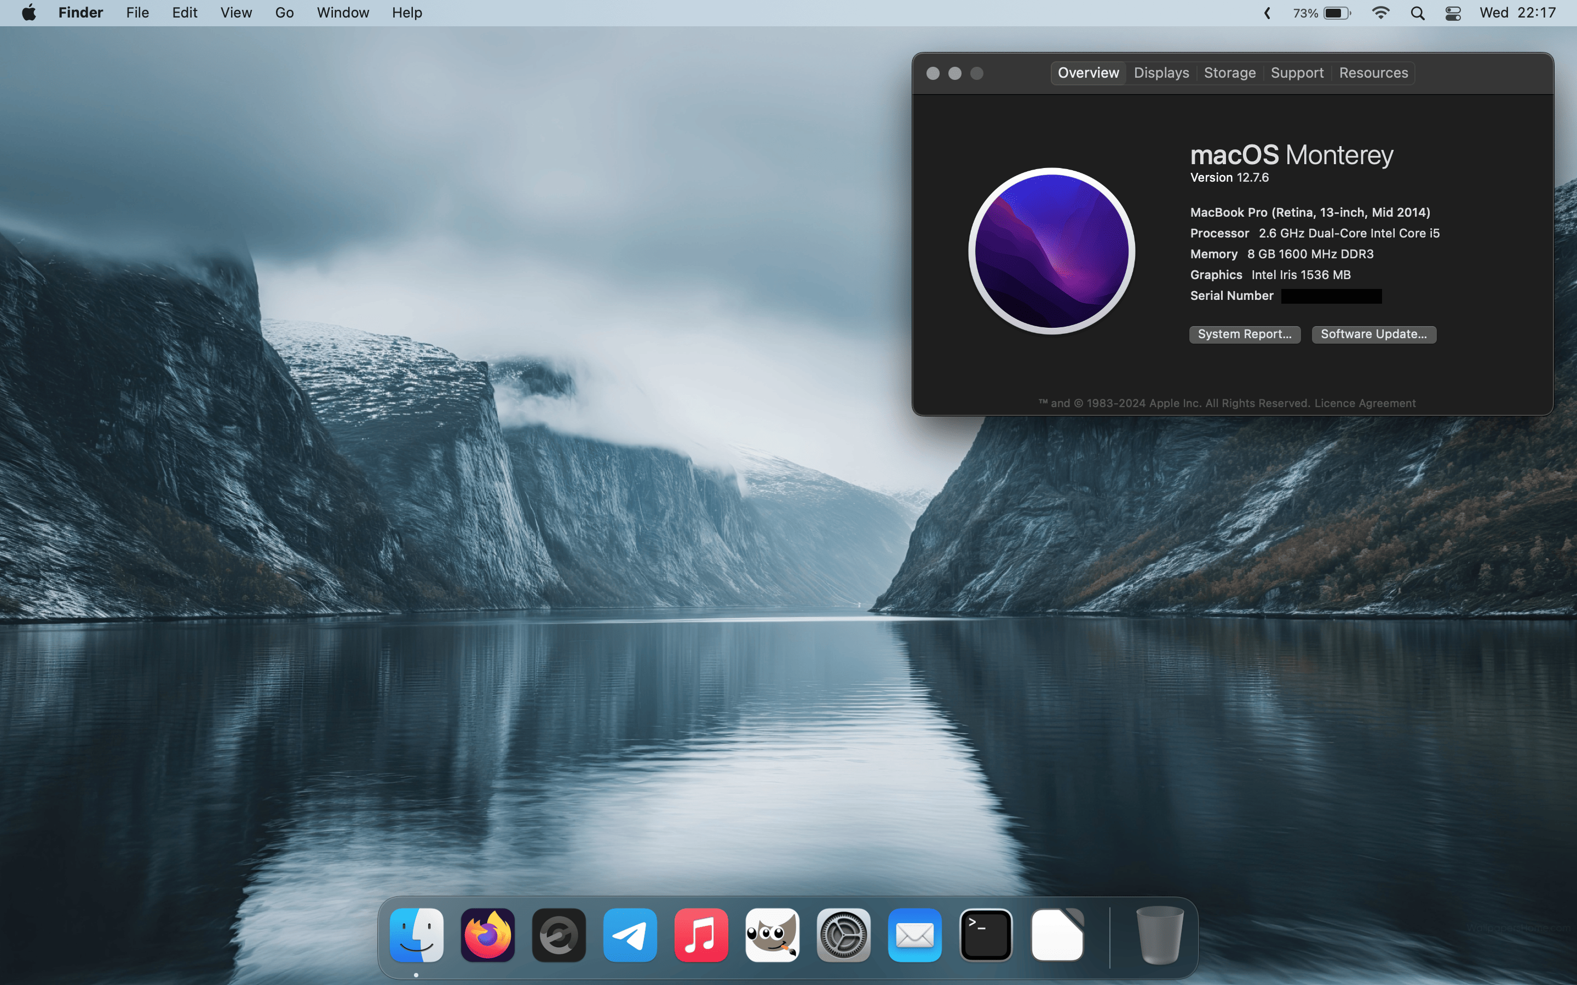Click the '2.6 GHz Dual-Core Intel Core i5' value
The height and width of the screenshot is (985, 1577).
coord(1349,233)
